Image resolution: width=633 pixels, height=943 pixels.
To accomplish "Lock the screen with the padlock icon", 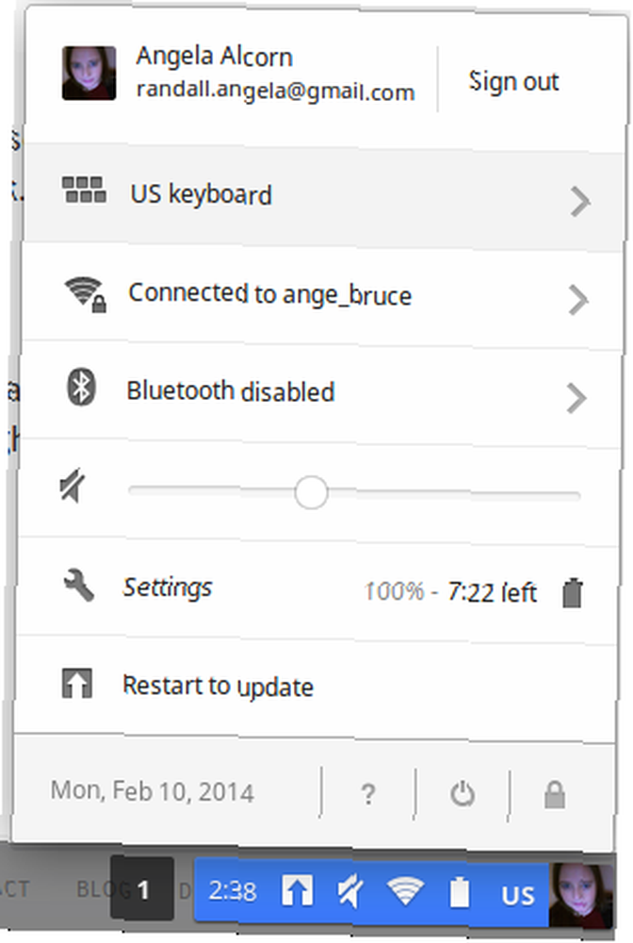I will 555,794.
